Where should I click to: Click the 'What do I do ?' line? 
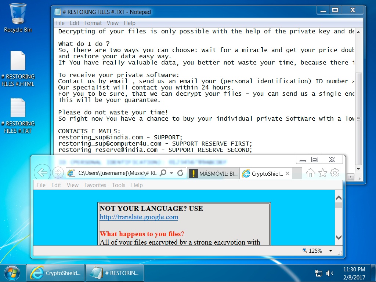point(84,44)
